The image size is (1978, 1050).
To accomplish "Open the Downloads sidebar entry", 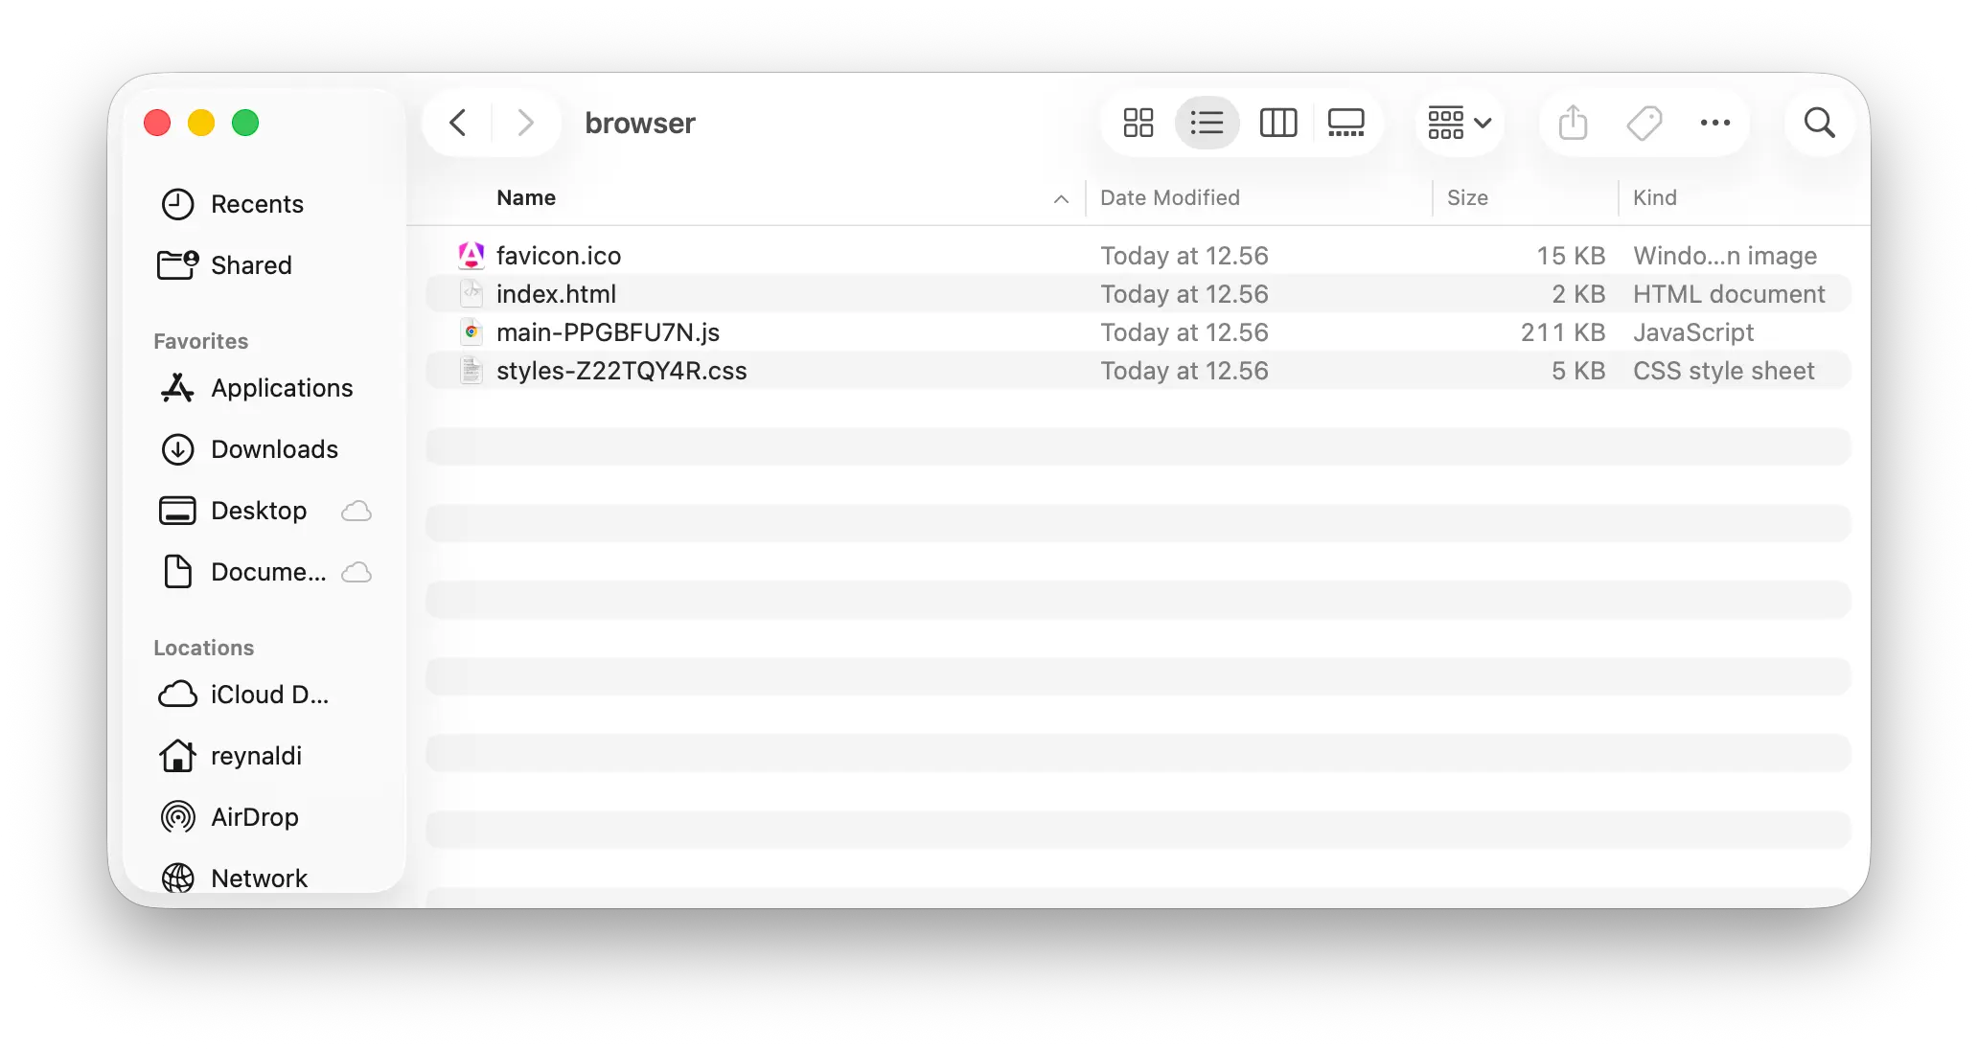I will click(x=273, y=448).
